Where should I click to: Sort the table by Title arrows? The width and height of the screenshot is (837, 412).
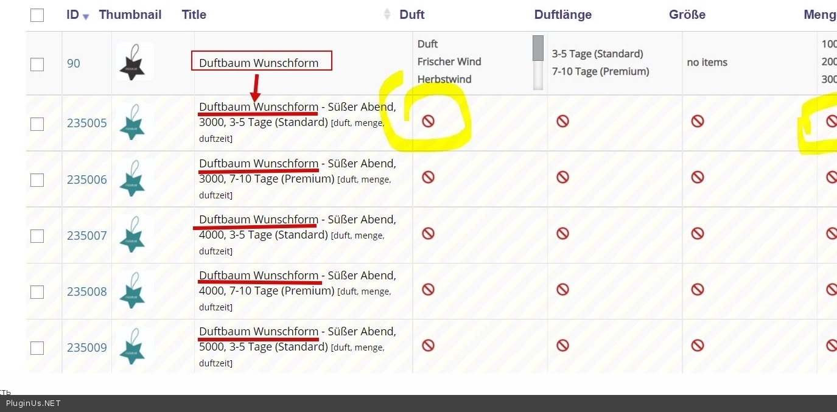pos(387,15)
